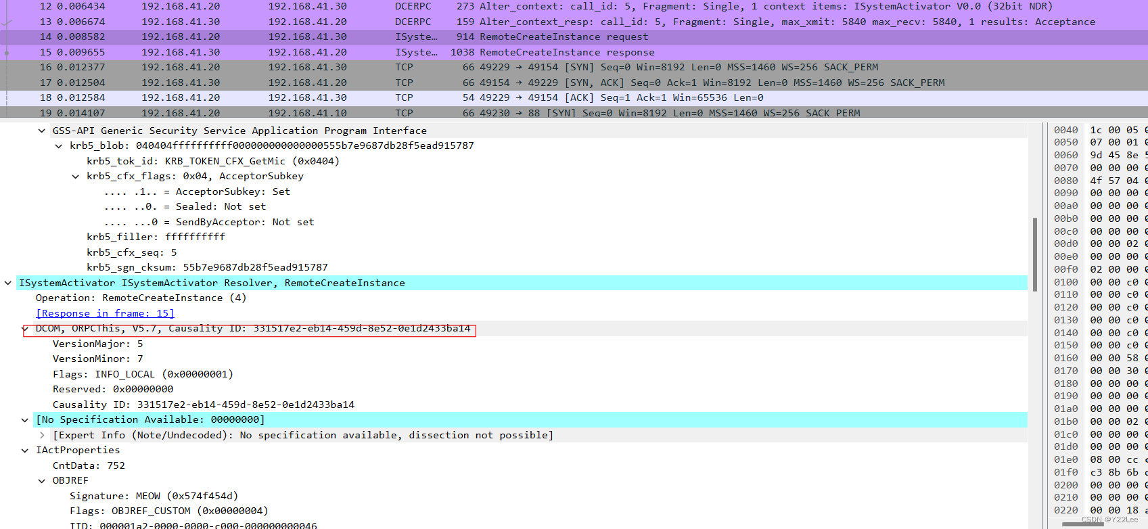
Task: Select the krb5_filler ffffffffff field
Action: click(x=156, y=237)
